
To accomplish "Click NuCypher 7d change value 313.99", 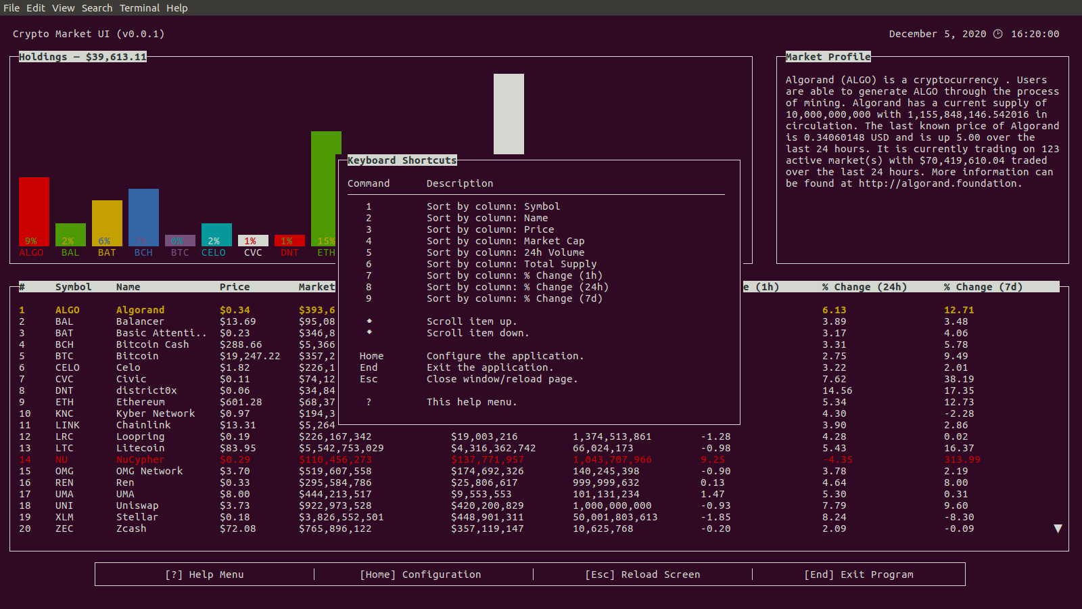I will tap(962, 459).
